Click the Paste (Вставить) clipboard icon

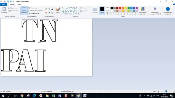(x=4, y=9)
